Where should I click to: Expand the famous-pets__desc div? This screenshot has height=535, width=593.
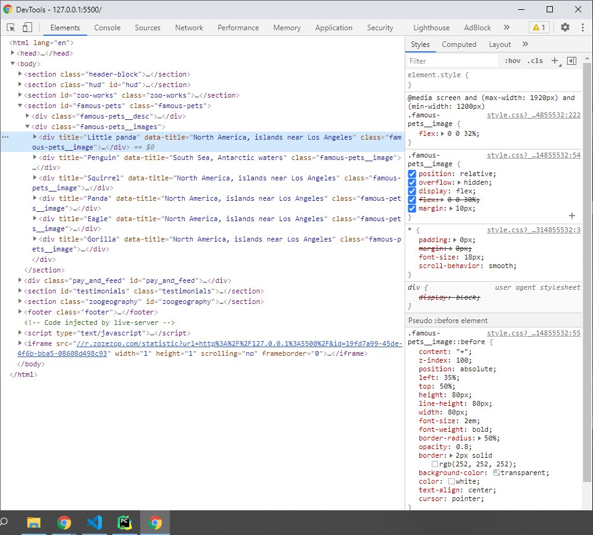tap(28, 116)
